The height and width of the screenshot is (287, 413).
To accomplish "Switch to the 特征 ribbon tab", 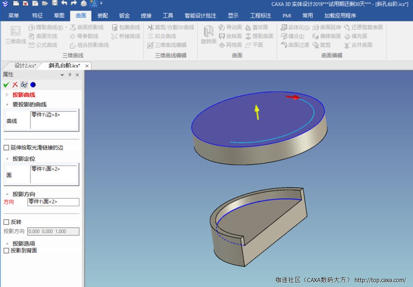I will [x=37, y=16].
